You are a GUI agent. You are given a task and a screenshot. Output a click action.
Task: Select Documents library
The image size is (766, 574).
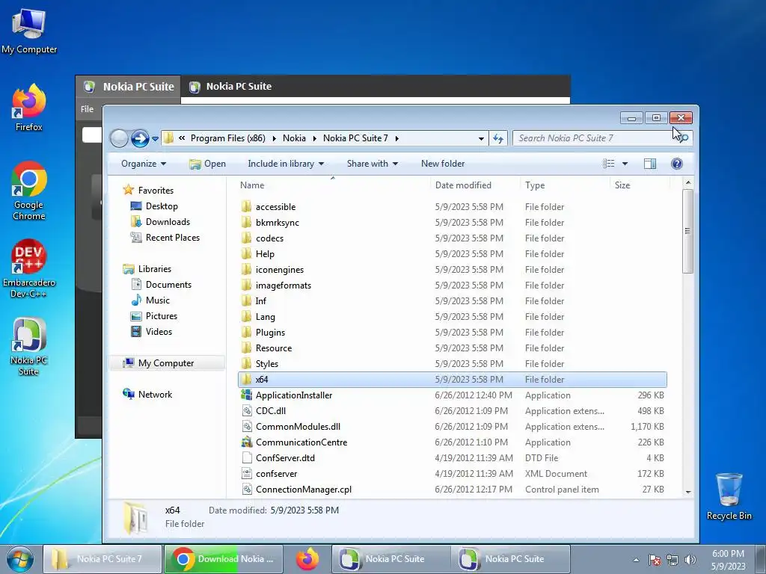pyautogui.click(x=162, y=285)
